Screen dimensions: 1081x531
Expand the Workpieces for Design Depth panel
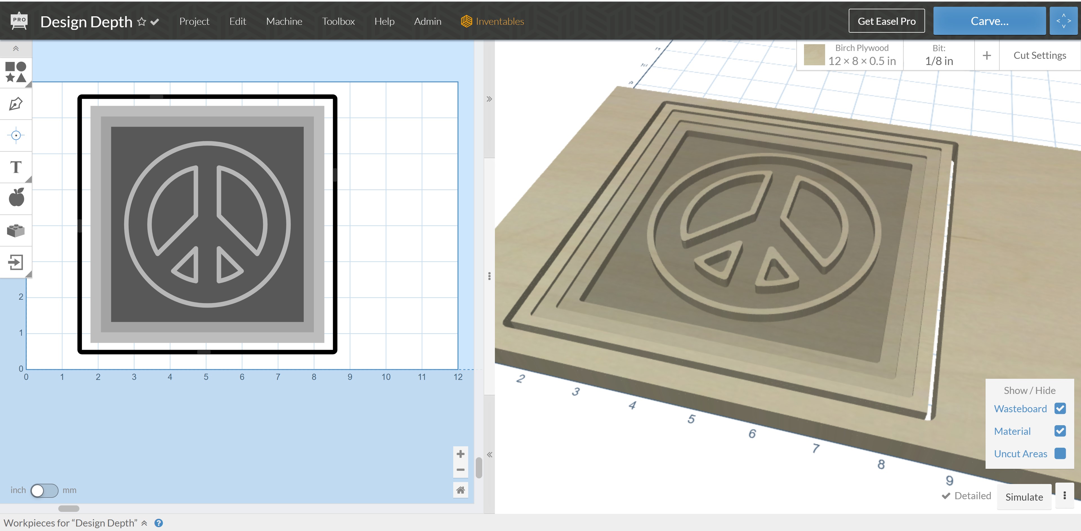point(144,523)
